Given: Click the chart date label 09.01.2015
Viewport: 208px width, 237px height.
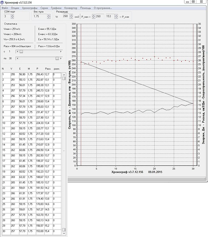Looking at the screenshot, I should tap(155, 172).
